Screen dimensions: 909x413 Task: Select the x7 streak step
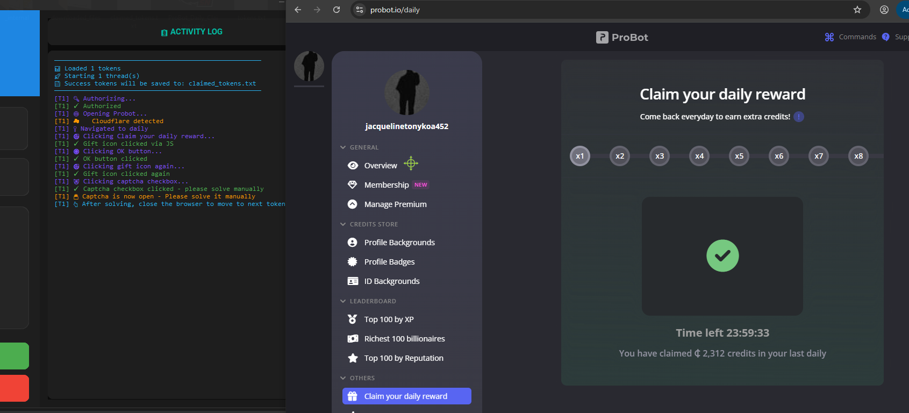click(819, 156)
